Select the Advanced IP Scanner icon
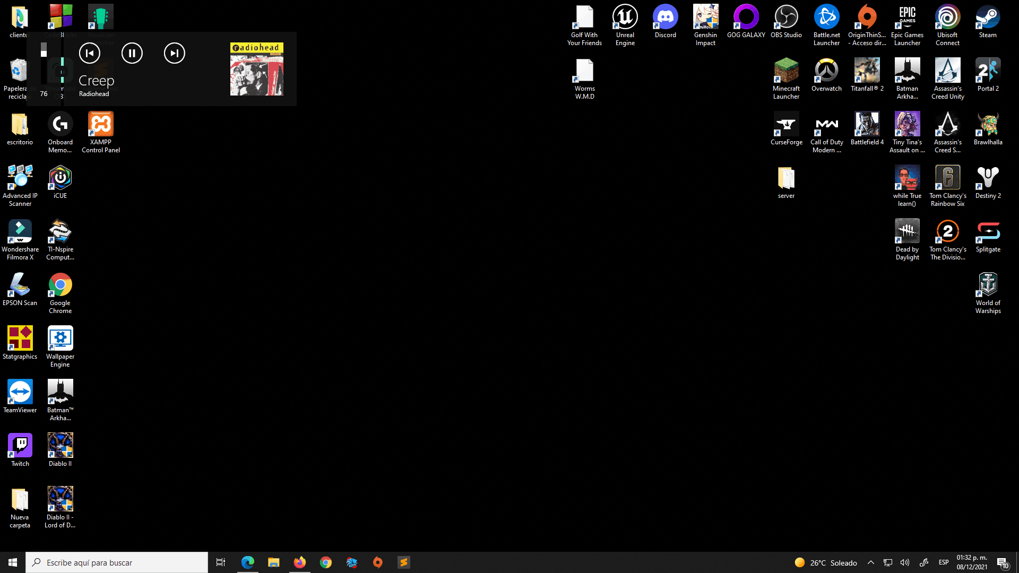 [20, 186]
